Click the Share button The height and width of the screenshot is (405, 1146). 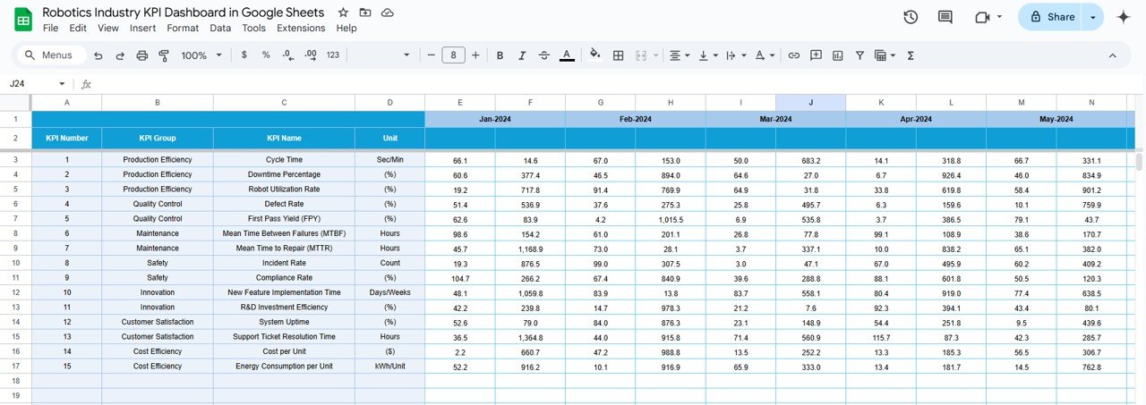coord(1051,17)
